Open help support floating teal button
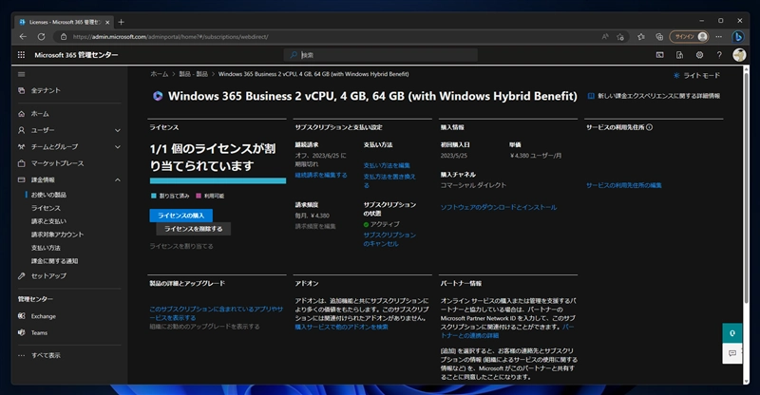Image resolution: width=760 pixels, height=395 pixels. pos(731,333)
